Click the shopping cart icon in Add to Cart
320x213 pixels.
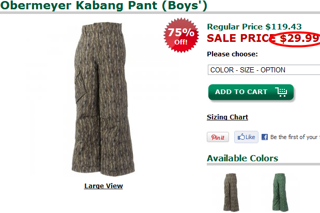281,92
